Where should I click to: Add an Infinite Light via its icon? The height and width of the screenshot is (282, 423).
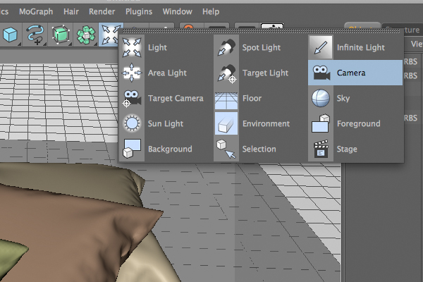click(321, 47)
